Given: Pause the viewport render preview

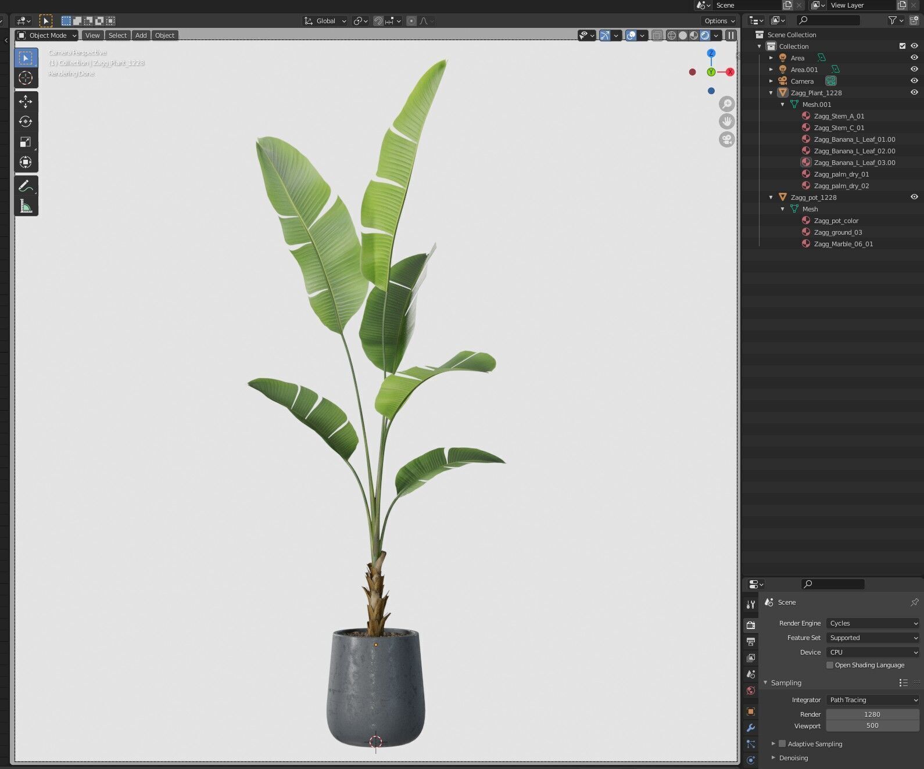Looking at the screenshot, I should 731,35.
